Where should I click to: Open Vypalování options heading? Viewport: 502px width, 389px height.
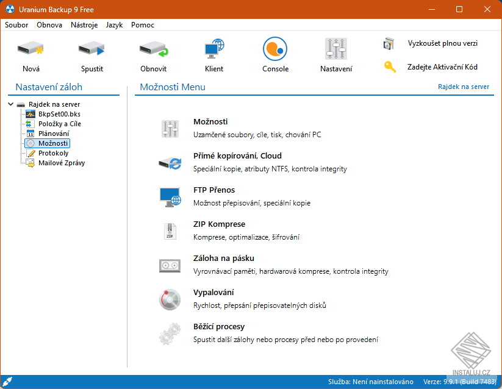point(213,293)
